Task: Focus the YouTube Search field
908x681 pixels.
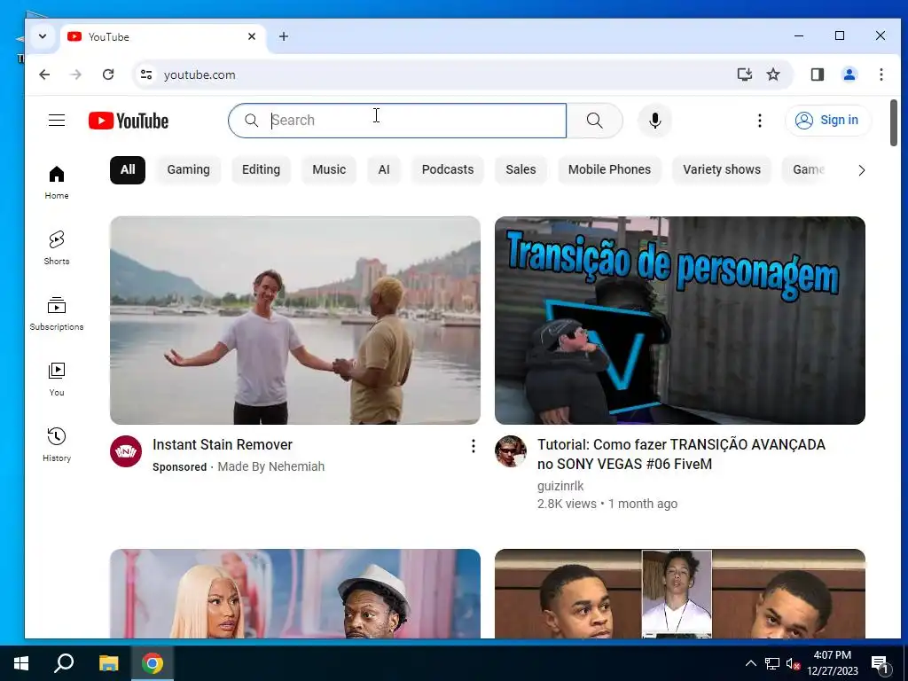Action: click(x=397, y=121)
